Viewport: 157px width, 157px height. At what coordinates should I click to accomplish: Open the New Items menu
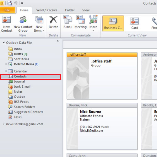coord(39,24)
